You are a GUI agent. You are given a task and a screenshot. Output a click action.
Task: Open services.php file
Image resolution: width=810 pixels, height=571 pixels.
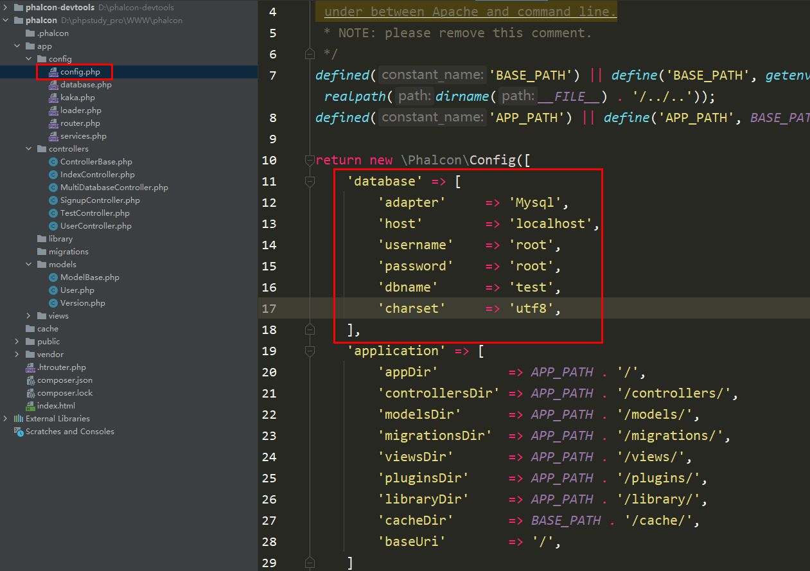83,136
